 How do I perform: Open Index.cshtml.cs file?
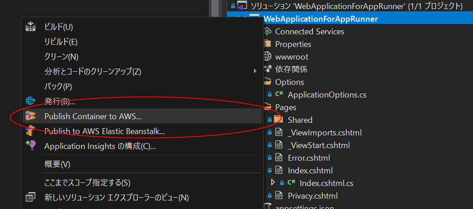(x=326, y=183)
